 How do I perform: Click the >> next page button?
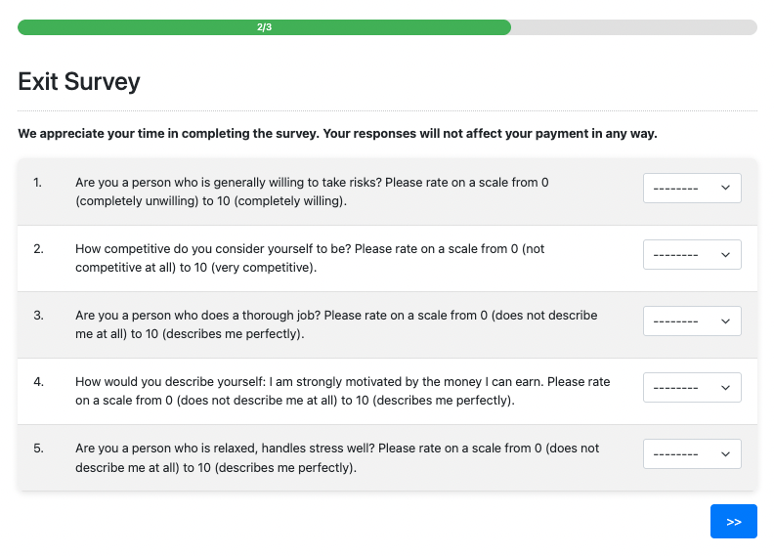click(733, 522)
